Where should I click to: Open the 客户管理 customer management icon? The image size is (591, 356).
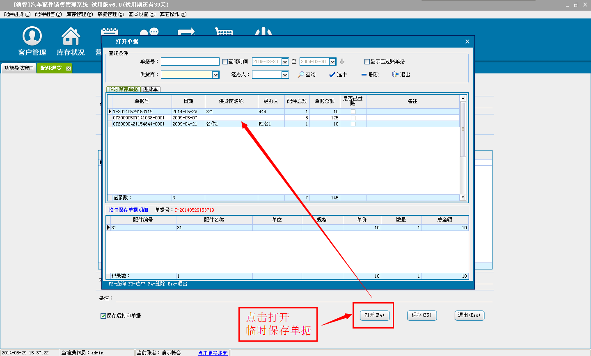click(32, 37)
